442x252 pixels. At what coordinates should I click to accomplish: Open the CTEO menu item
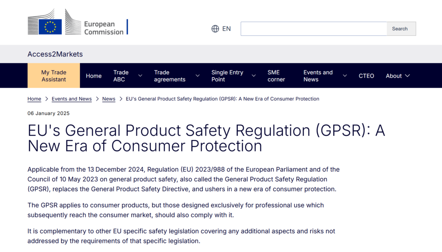(366, 76)
